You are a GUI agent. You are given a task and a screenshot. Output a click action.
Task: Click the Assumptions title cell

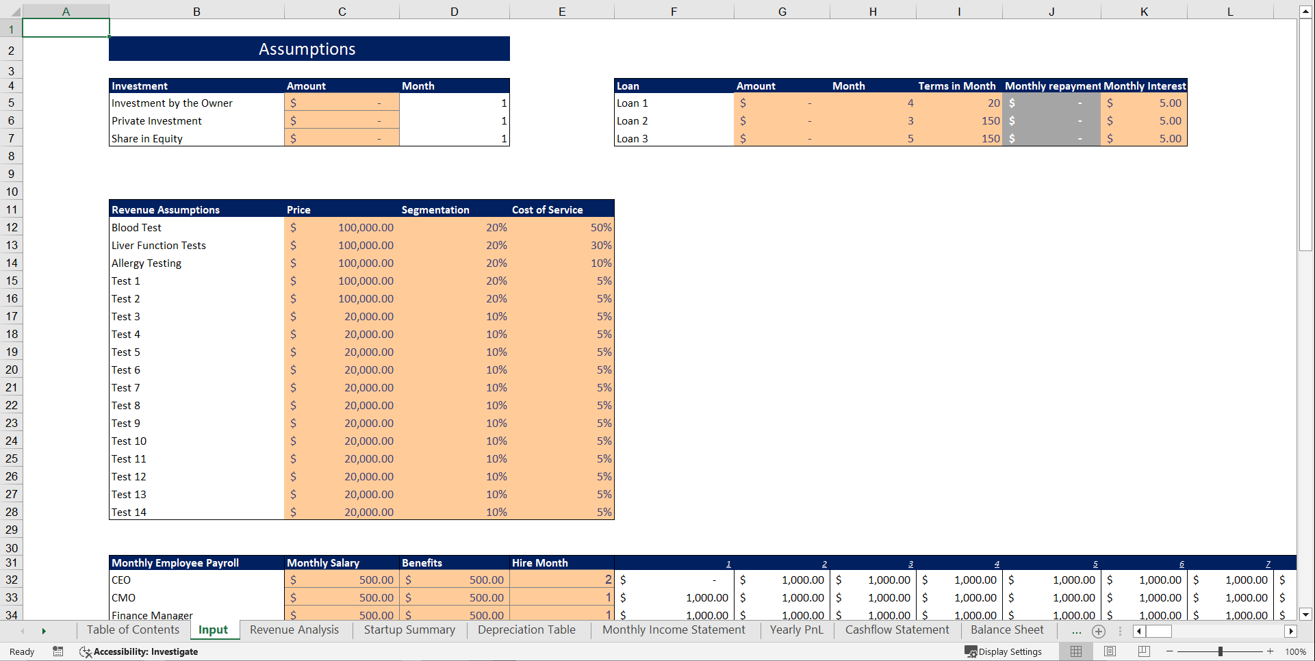(309, 49)
